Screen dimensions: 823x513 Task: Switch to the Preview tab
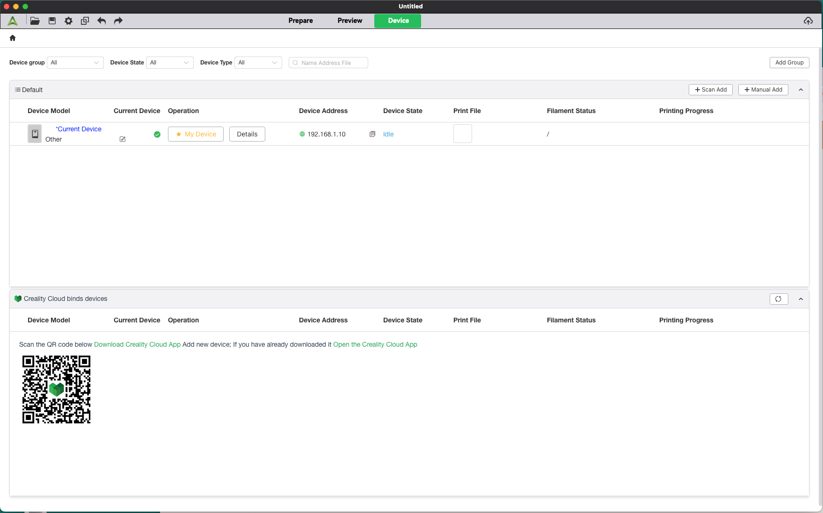(x=350, y=21)
